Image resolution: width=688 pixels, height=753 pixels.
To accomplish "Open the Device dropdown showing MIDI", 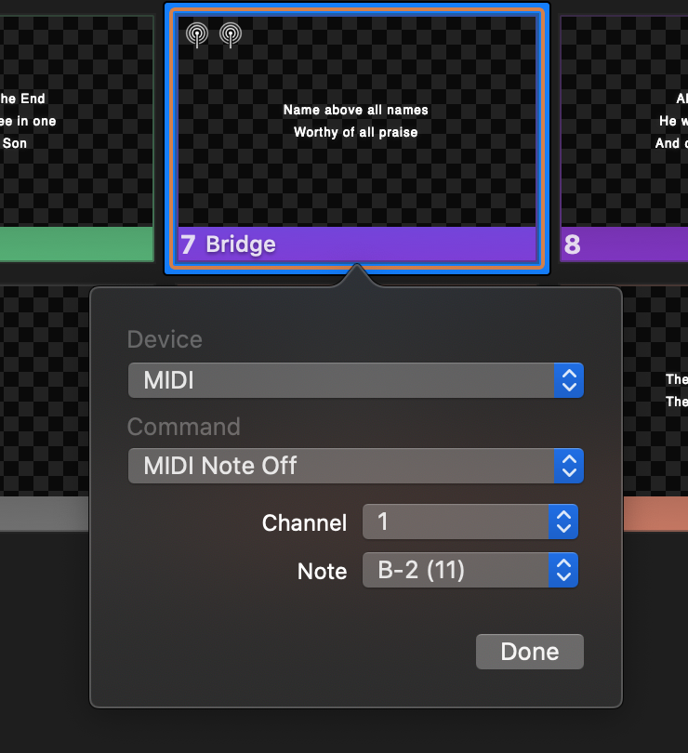I will click(355, 380).
